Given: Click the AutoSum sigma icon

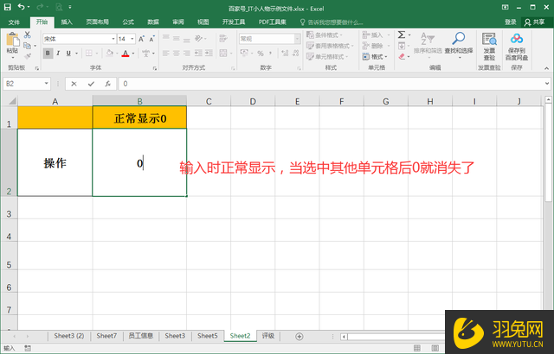Looking at the screenshot, I should click(402, 35).
